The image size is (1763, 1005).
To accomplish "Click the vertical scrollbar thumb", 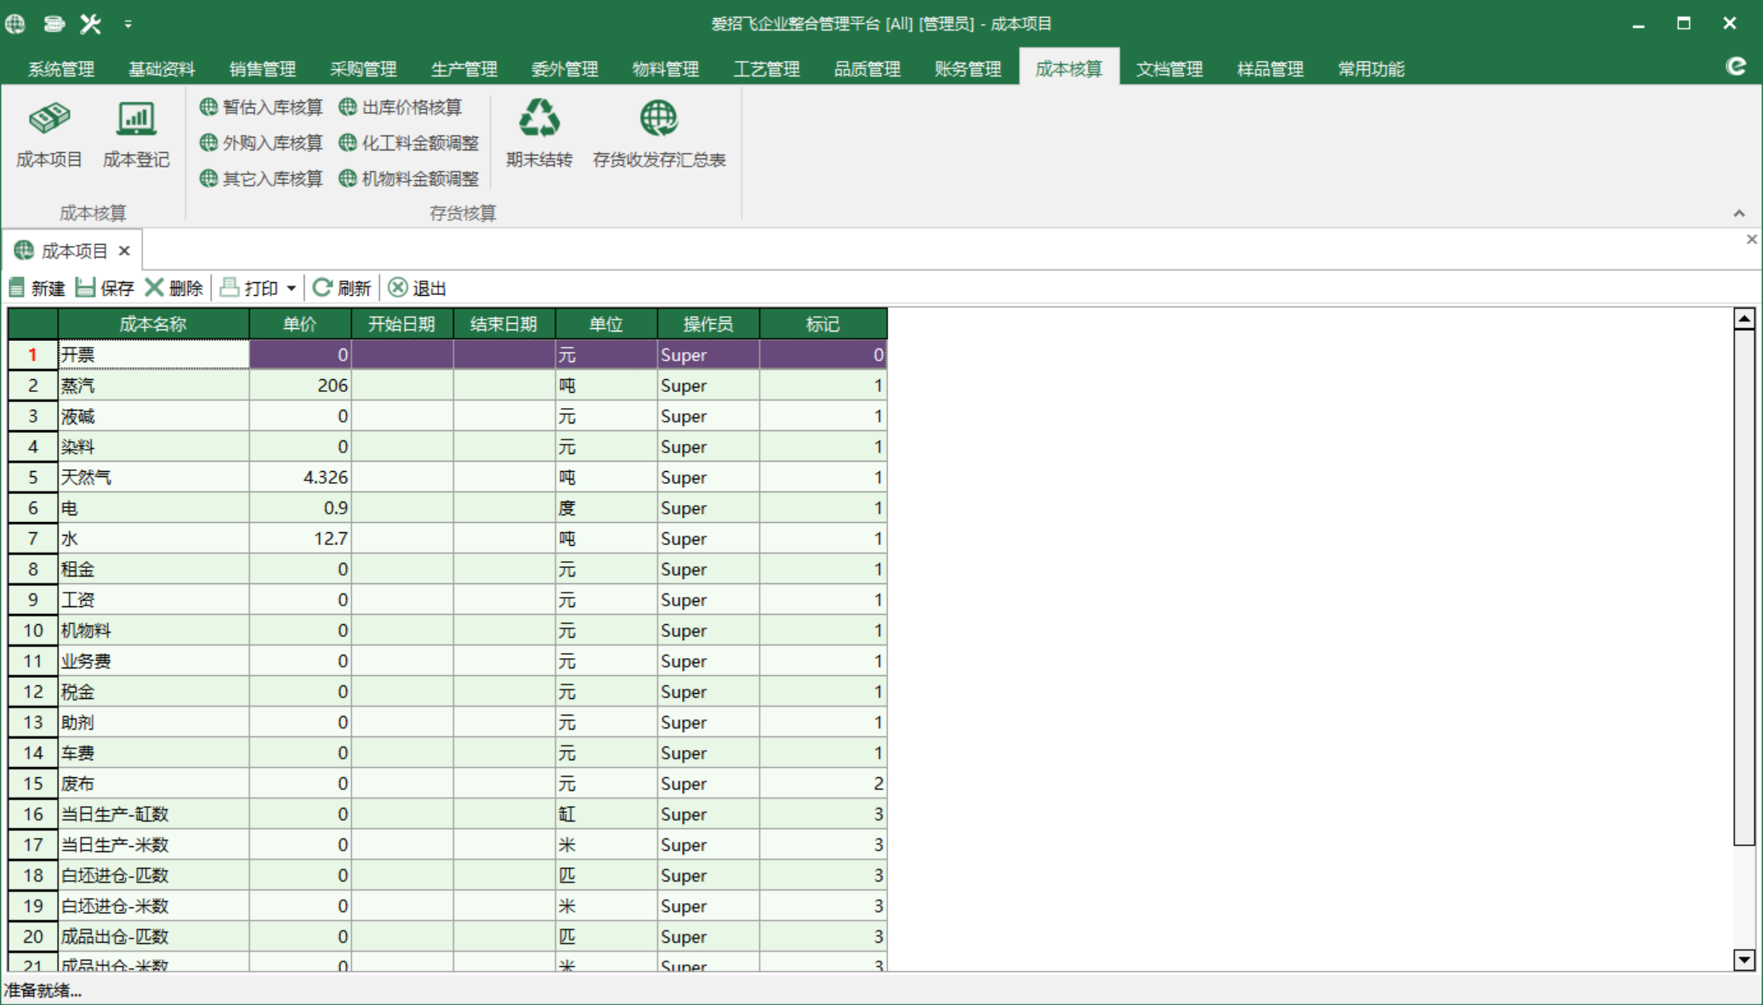I will [1744, 587].
